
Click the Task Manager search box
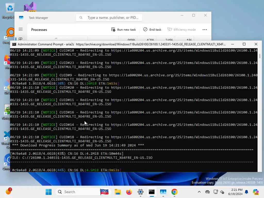coord(109,18)
